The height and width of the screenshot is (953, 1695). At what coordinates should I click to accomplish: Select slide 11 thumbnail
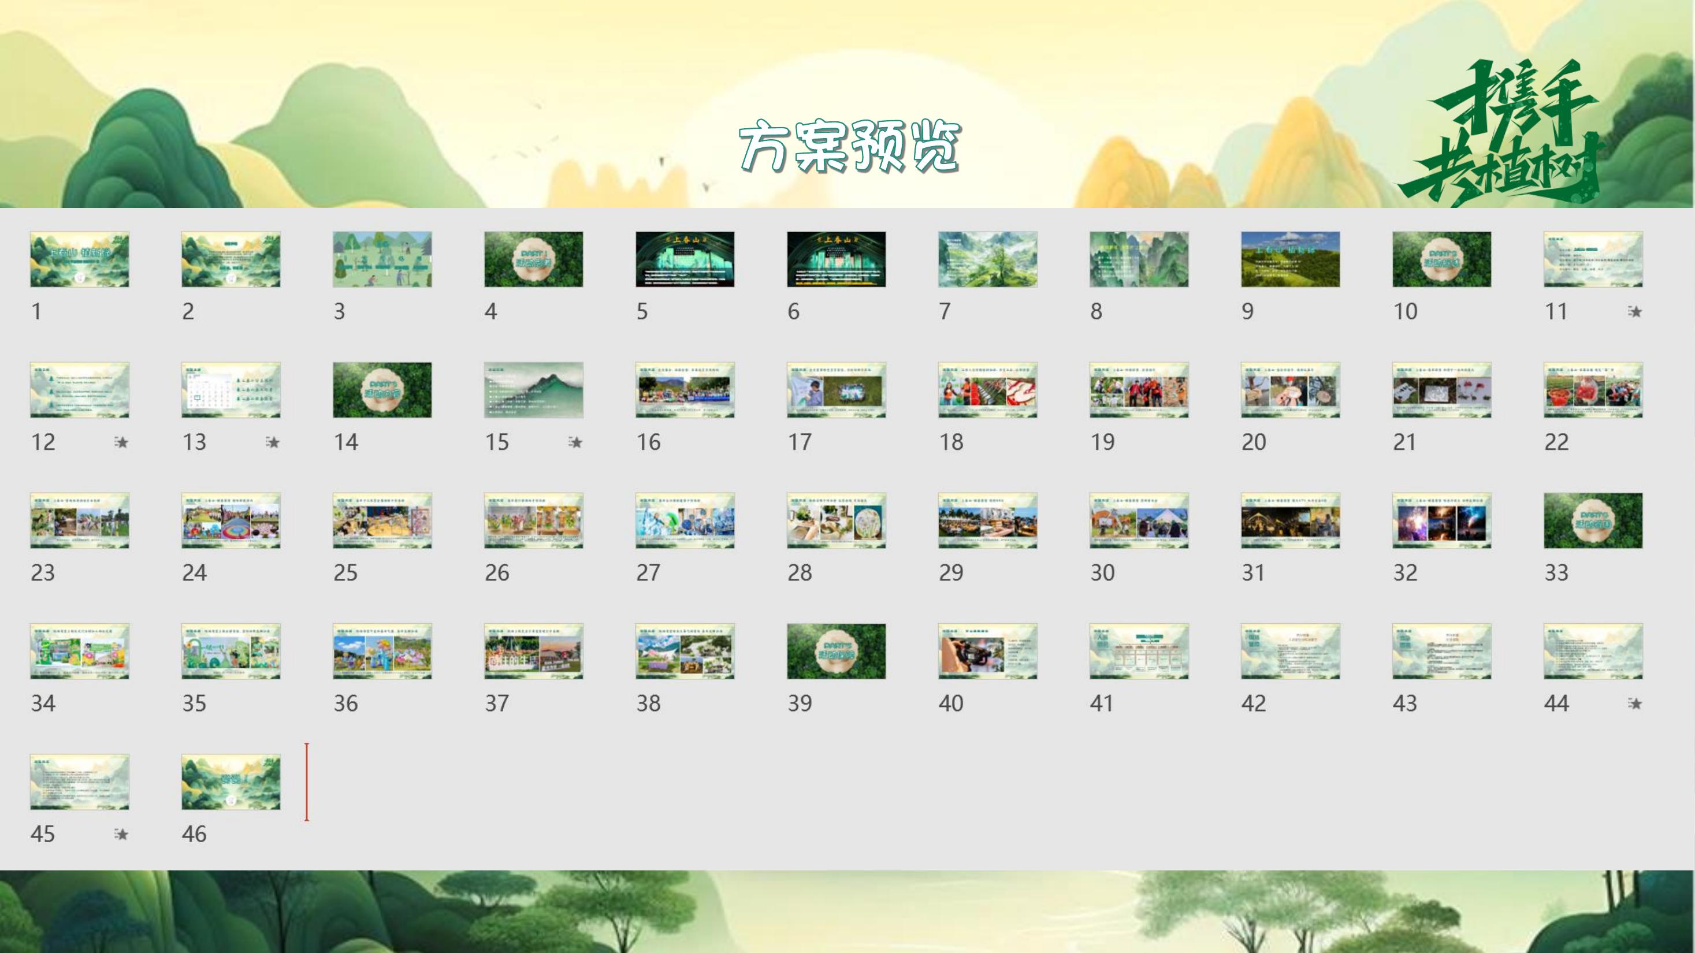(x=1593, y=259)
